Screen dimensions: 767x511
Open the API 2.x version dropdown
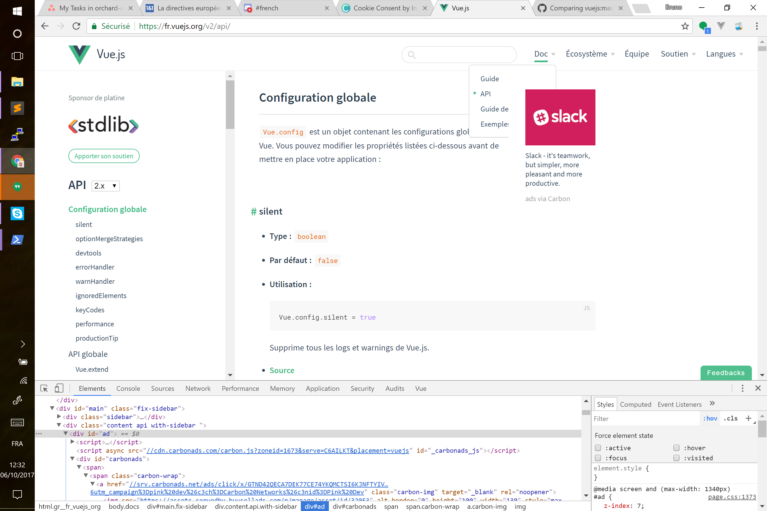tap(105, 186)
